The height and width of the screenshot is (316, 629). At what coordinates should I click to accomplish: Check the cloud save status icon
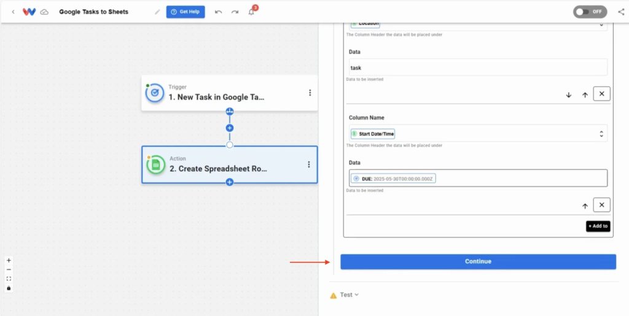(44, 12)
